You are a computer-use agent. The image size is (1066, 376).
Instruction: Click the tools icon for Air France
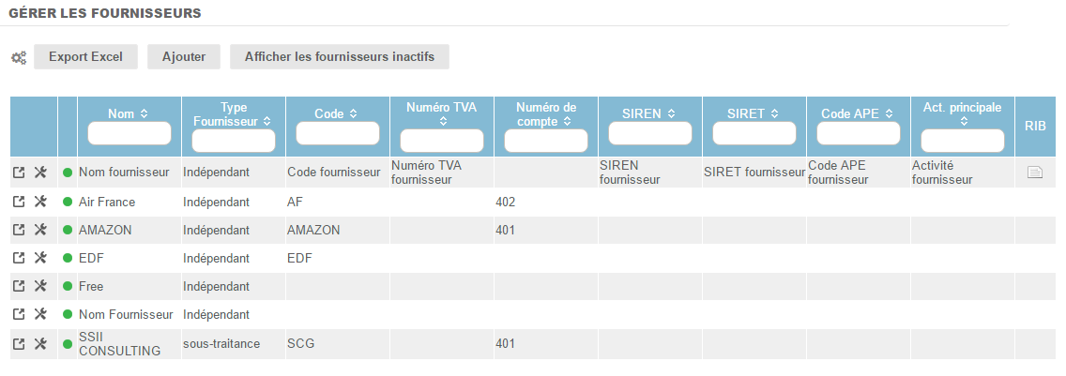tap(40, 202)
